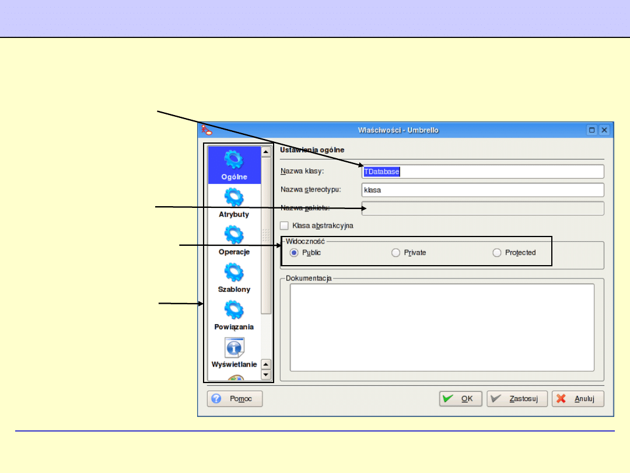Screen dimensions: 630x473
Task: Choose Protected visibility option
Action: tap(496, 253)
